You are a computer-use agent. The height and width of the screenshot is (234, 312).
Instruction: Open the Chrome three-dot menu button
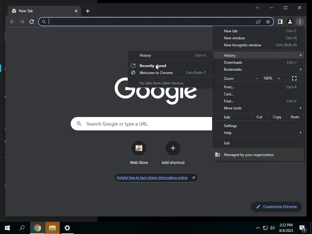click(x=300, y=22)
